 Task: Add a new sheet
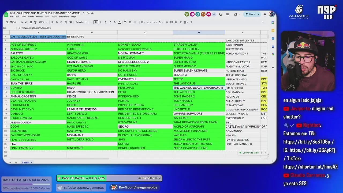coord(10,163)
